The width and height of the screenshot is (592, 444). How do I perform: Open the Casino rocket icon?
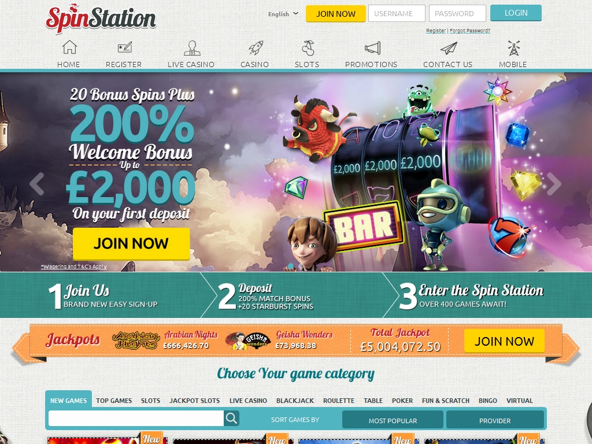tap(255, 47)
